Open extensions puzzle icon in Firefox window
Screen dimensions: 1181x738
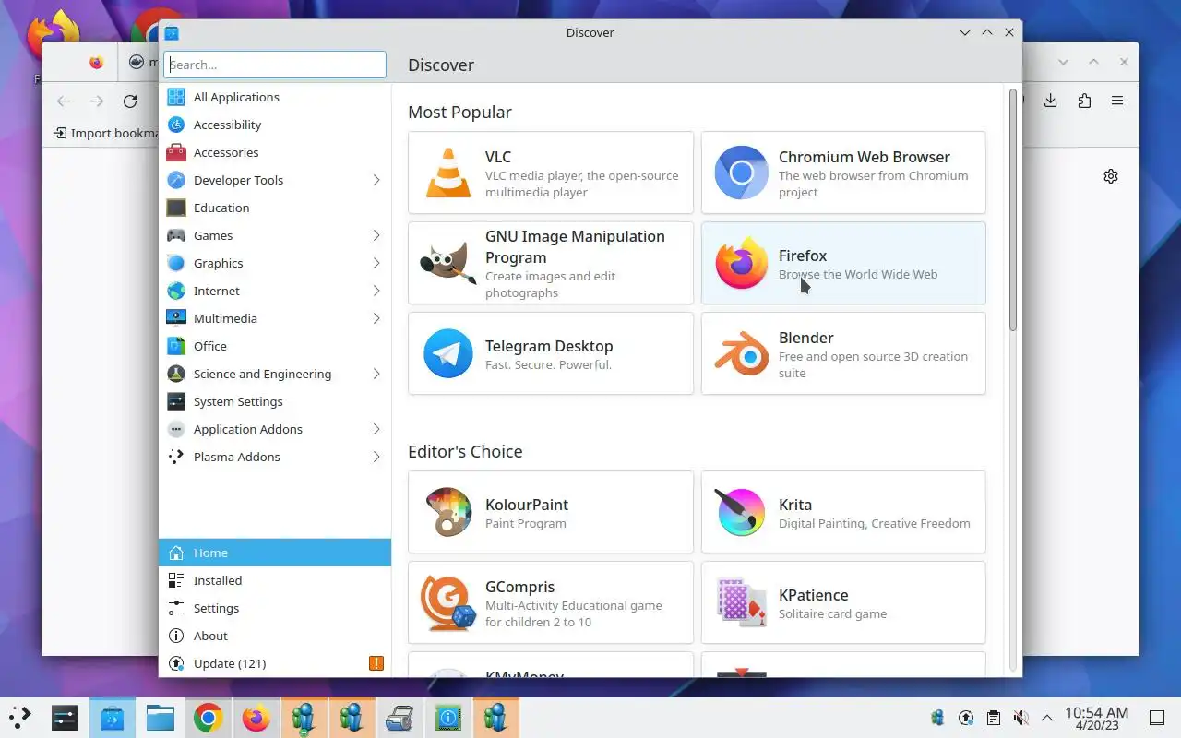(1084, 101)
